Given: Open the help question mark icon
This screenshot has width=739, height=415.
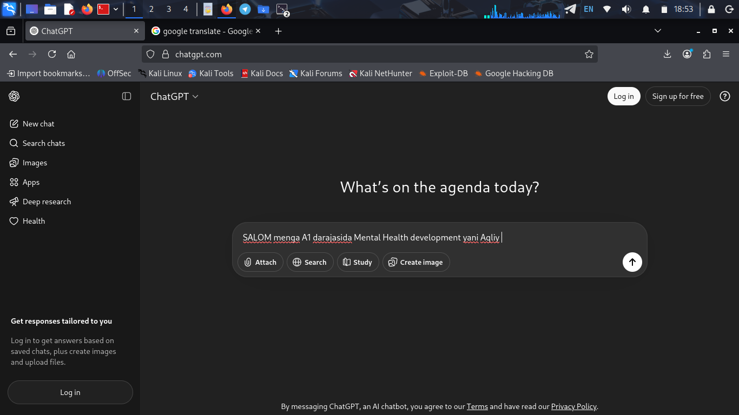Looking at the screenshot, I should 725,96.
